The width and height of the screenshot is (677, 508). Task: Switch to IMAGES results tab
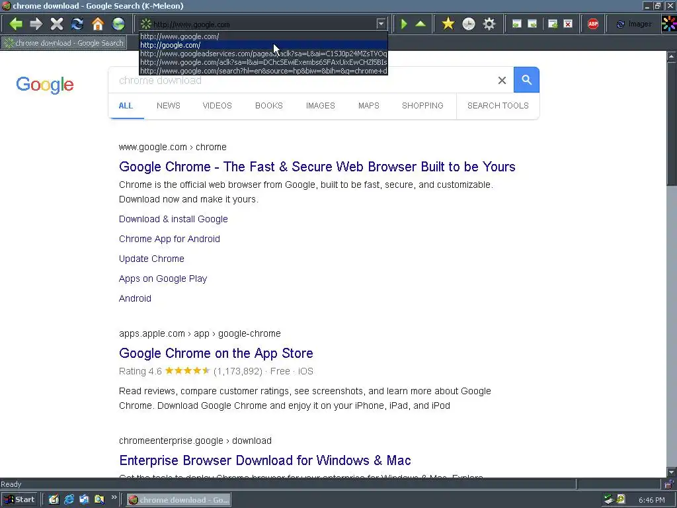[321, 106]
